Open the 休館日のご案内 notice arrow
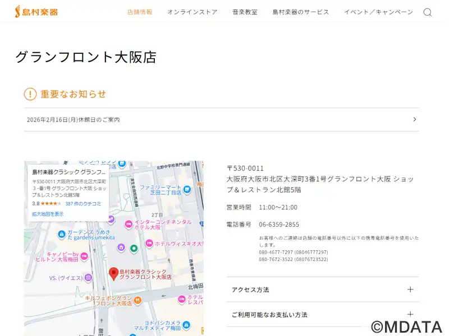The height and width of the screenshot is (336, 449). click(414, 119)
